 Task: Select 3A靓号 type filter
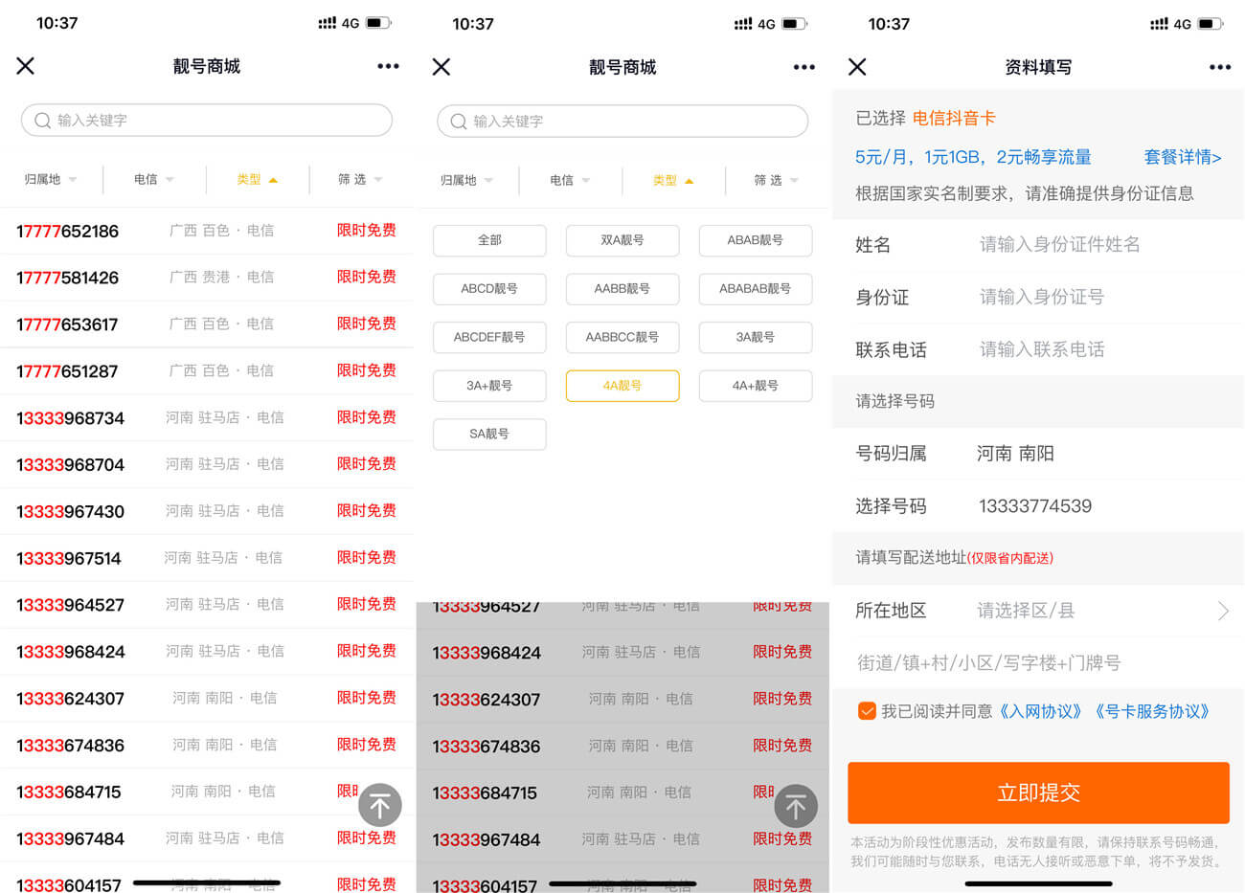(x=756, y=337)
